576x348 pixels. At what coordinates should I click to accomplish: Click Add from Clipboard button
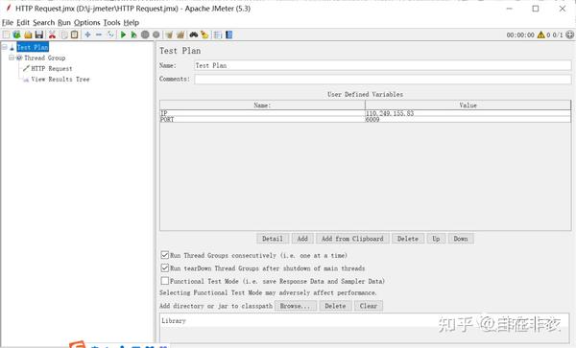352,239
